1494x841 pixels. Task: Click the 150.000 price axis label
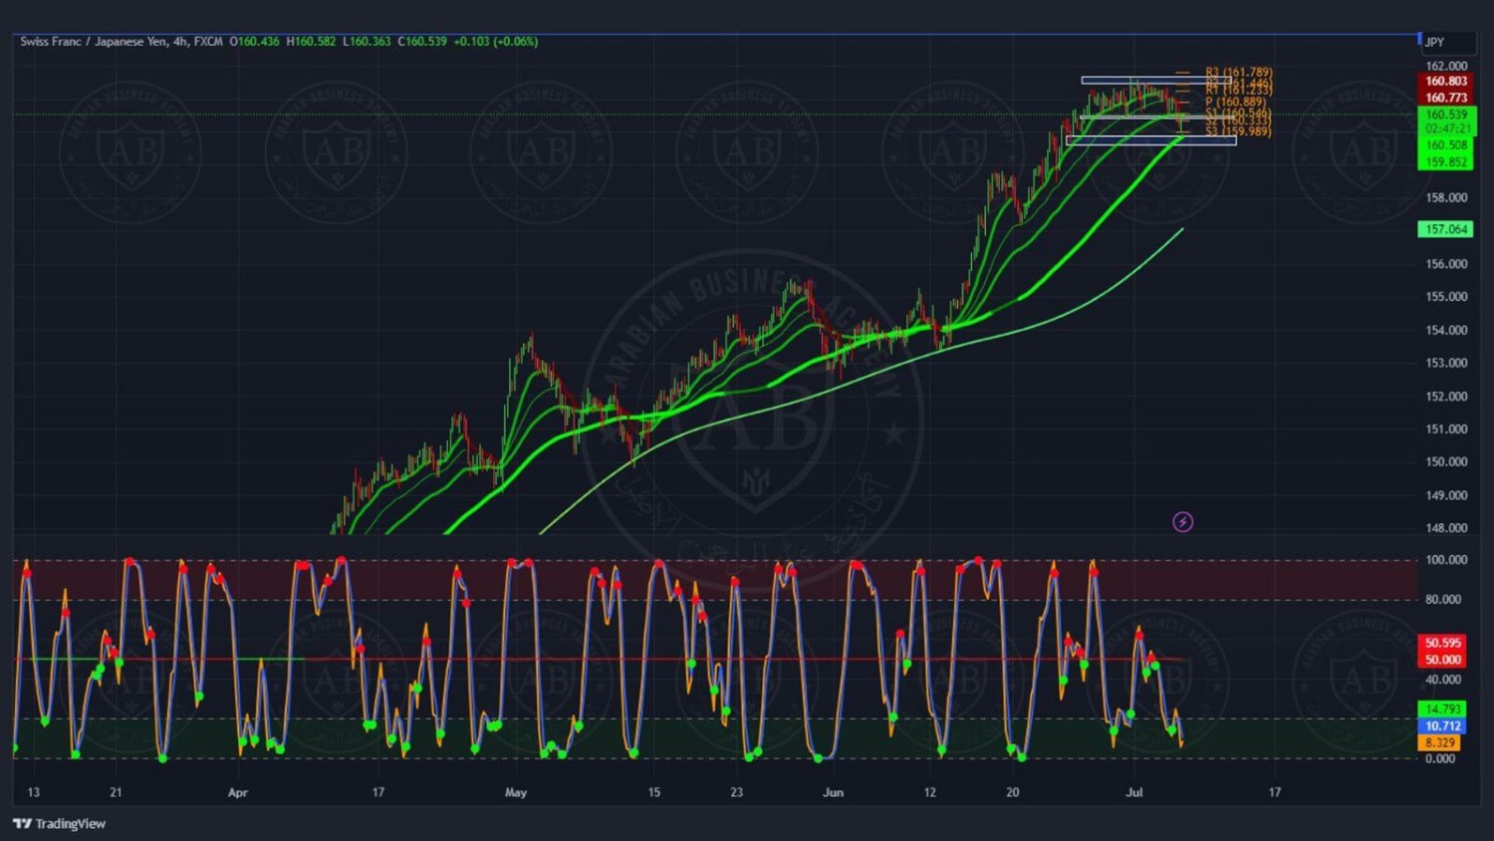click(1446, 462)
